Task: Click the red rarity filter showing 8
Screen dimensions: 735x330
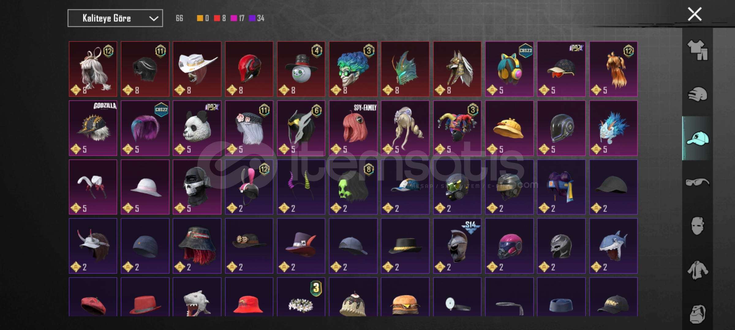Action: 220,18
